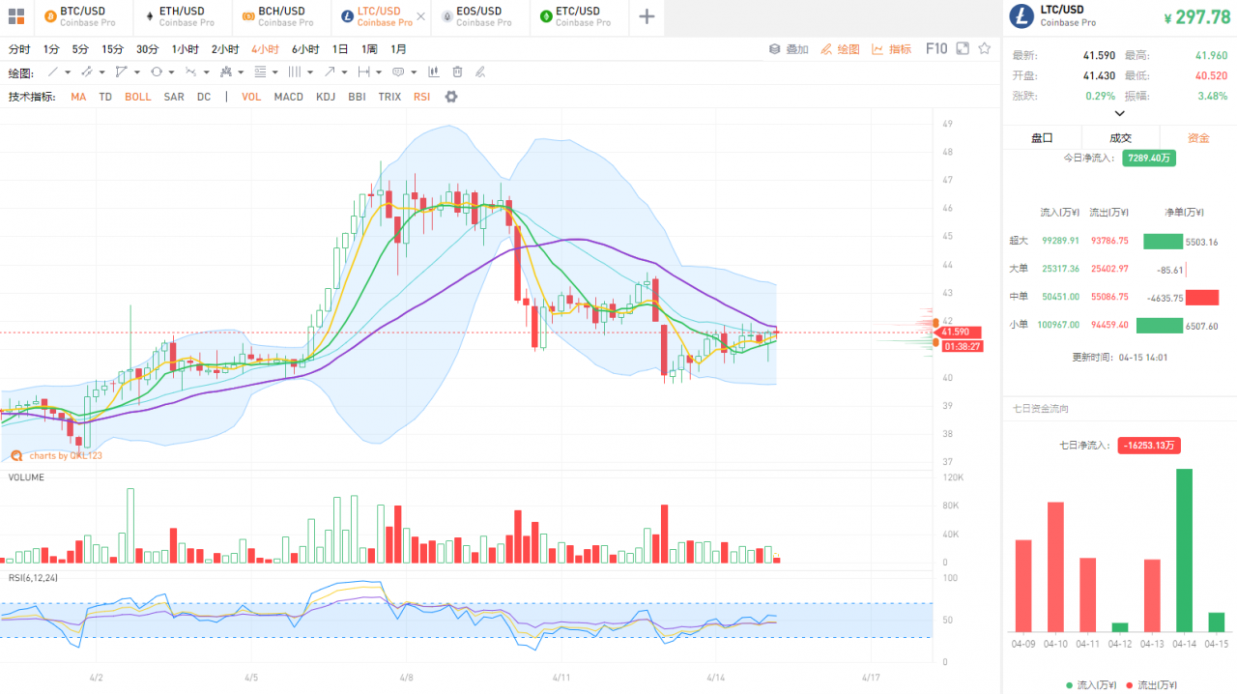This screenshot has width=1237, height=694.
Task: Disable the RSI indicator
Action: (421, 97)
